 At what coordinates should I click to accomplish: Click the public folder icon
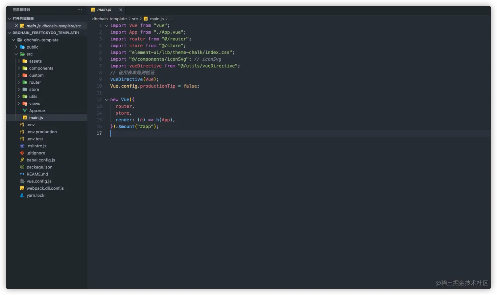click(x=22, y=47)
